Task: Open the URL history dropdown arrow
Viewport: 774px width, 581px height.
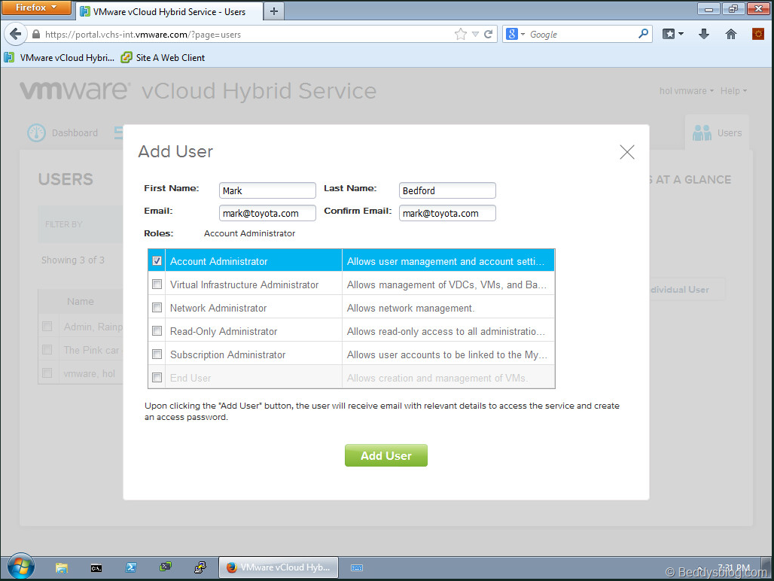Action: [x=475, y=34]
